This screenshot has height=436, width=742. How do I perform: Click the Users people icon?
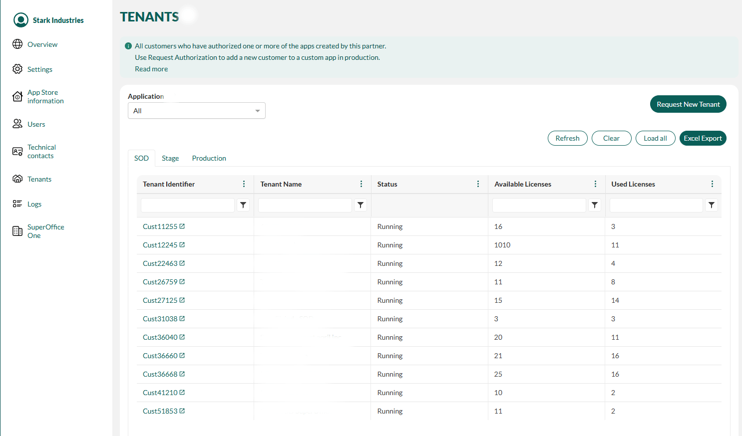(x=17, y=124)
